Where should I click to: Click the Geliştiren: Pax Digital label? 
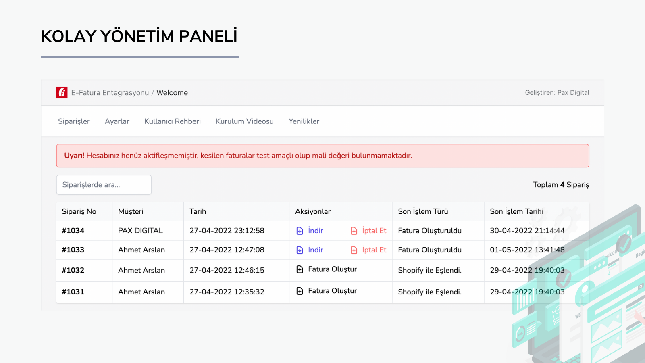[x=558, y=92]
